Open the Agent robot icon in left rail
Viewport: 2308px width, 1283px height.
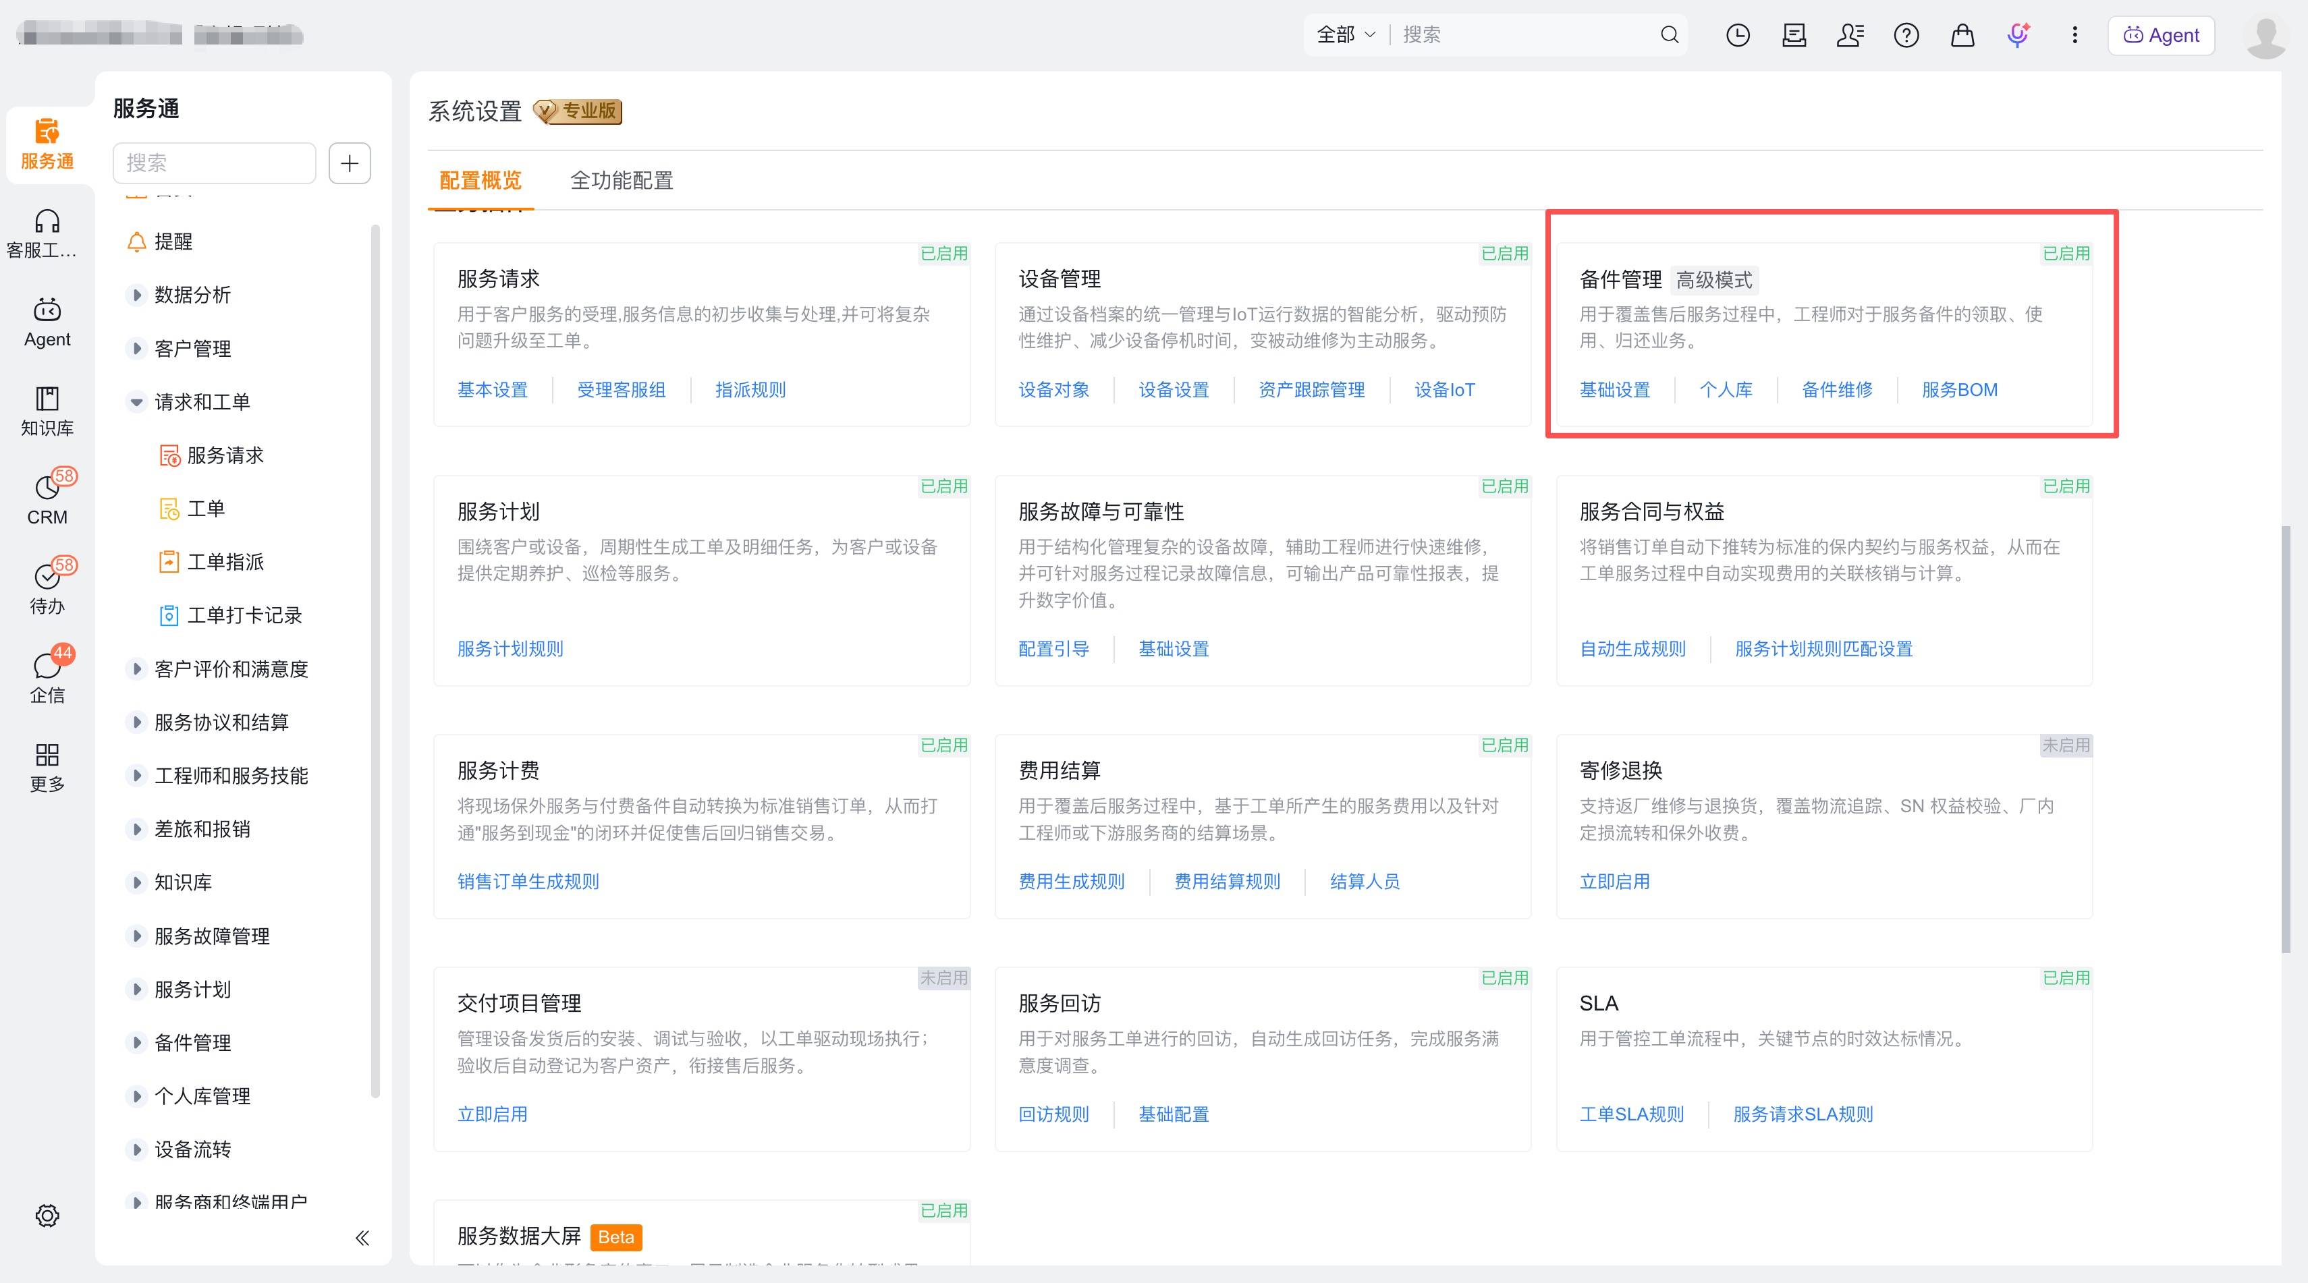tap(47, 322)
